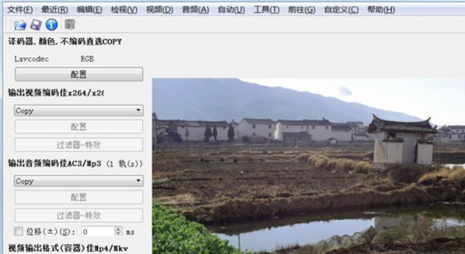Click the RGB color label
465x254 pixels.
coord(87,59)
